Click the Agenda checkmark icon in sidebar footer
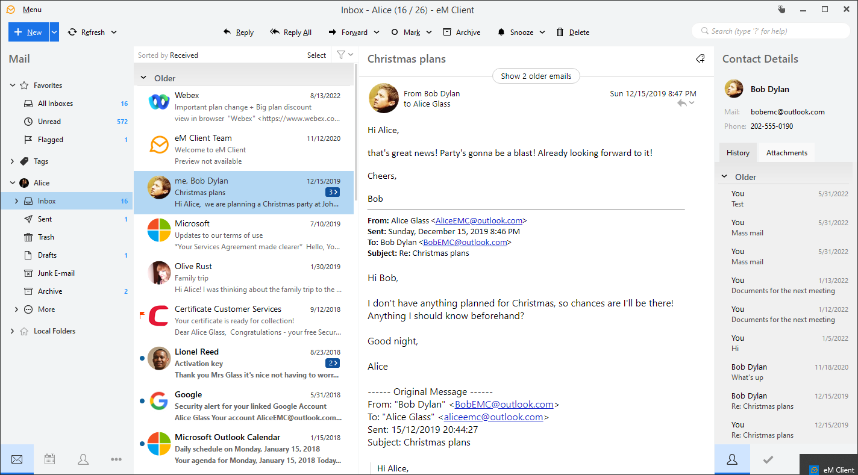This screenshot has height=475, width=858. pyautogui.click(x=768, y=459)
